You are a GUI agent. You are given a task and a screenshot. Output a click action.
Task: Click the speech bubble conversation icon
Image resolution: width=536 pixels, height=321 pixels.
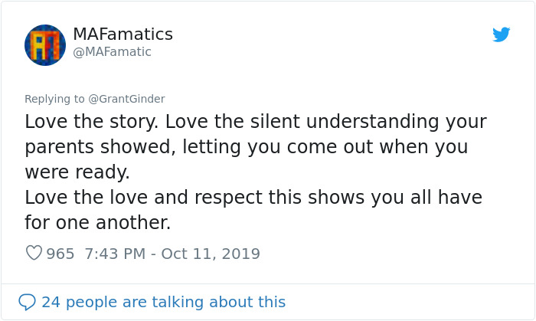[x=27, y=302]
